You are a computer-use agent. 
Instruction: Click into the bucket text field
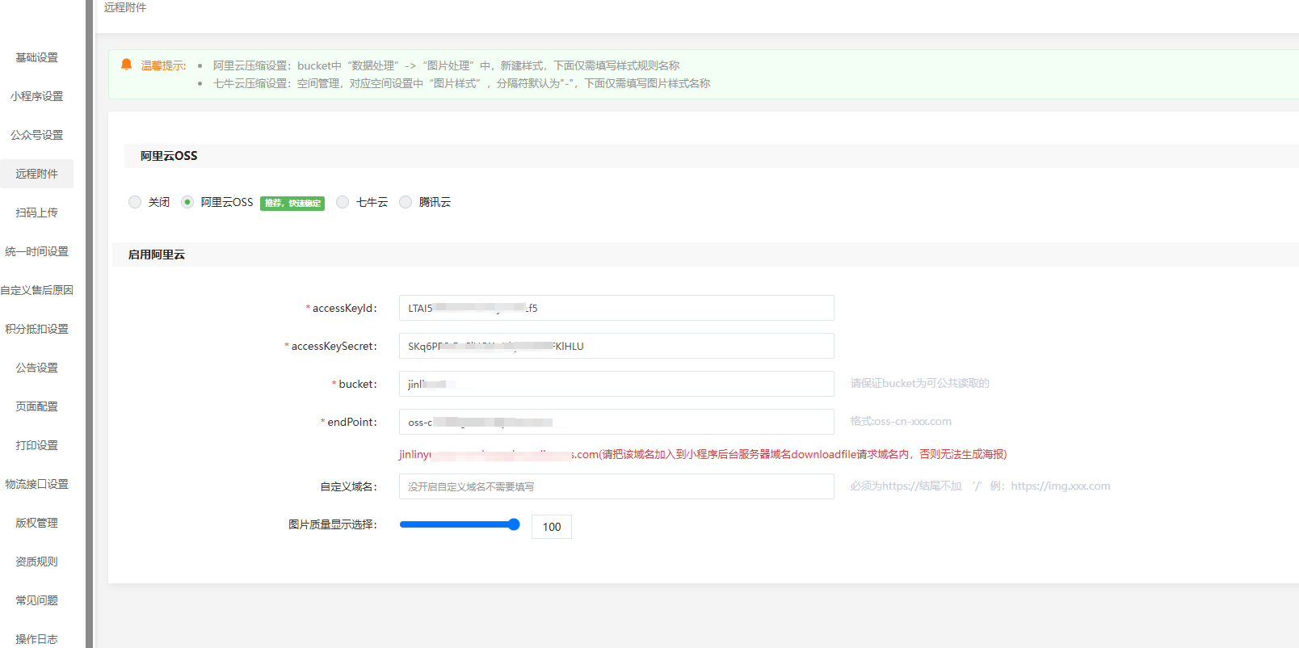click(616, 384)
